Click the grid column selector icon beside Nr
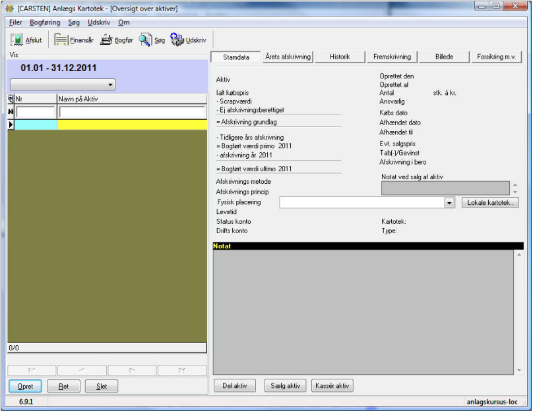 [11, 99]
